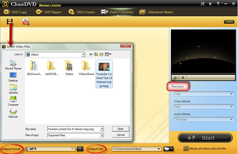This screenshot has height=154, width=238.
Task: Play the preview video
Action: 175,78
